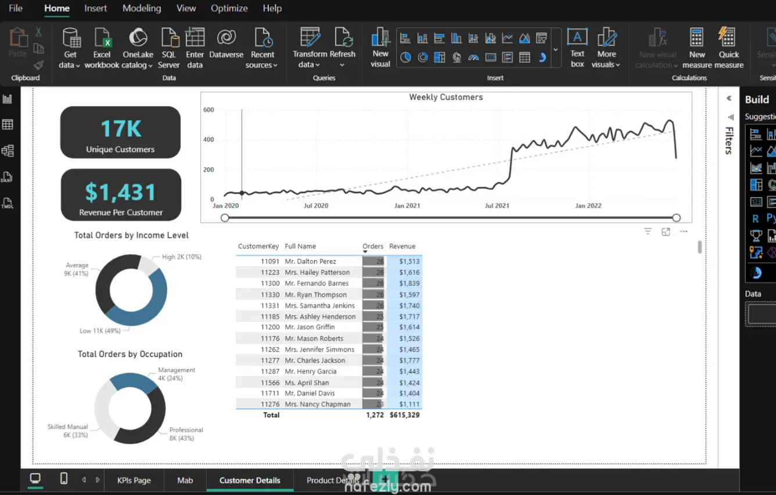Click the Dataverse button
776x495 pixels.
coord(226,44)
